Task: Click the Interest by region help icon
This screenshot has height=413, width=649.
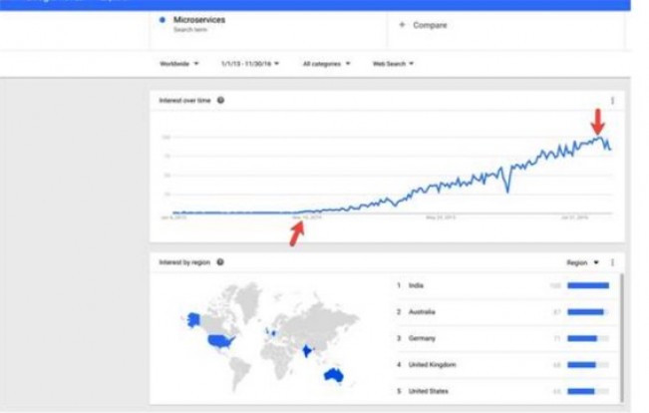Action: (x=220, y=262)
